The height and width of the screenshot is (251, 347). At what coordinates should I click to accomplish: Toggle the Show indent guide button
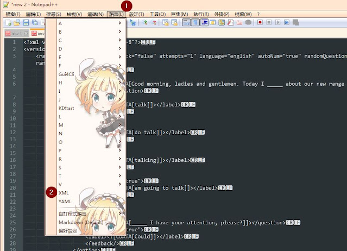point(204,22)
